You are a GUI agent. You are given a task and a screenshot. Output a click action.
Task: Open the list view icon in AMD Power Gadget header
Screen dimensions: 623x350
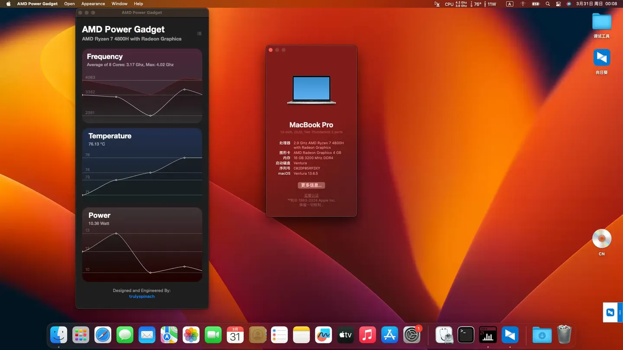tap(199, 33)
